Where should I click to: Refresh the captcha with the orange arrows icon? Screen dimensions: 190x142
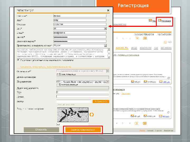pos(92,114)
